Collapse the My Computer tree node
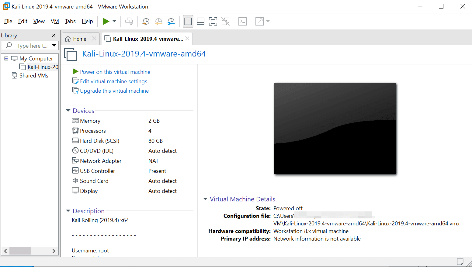The image size is (472, 267). (x=6, y=58)
